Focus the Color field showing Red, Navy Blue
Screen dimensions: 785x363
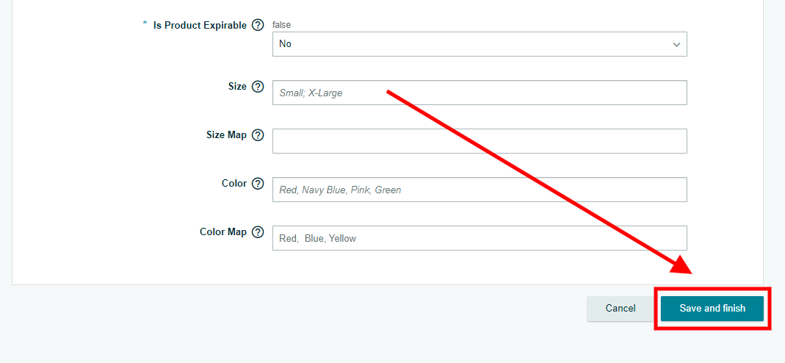[x=480, y=190]
